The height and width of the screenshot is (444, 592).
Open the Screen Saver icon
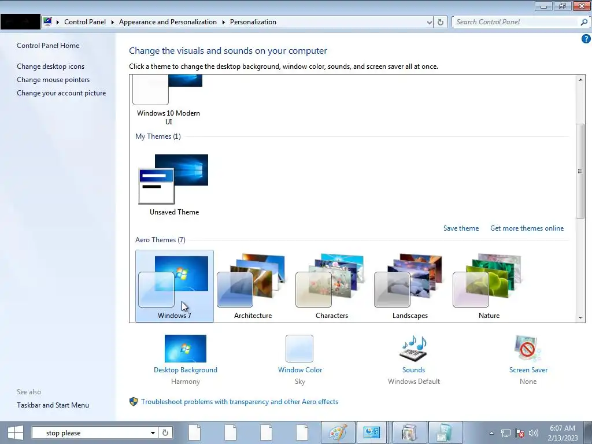click(528, 349)
